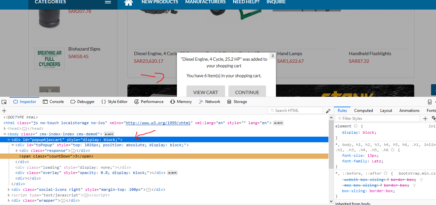
Task: Click the create new node plus icon
Action: tap(4, 111)
